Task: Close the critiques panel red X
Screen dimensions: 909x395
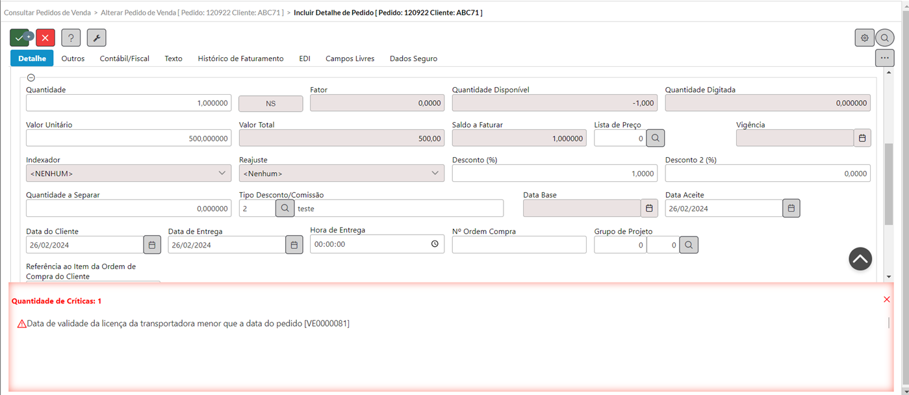Action: click(887, 299)
